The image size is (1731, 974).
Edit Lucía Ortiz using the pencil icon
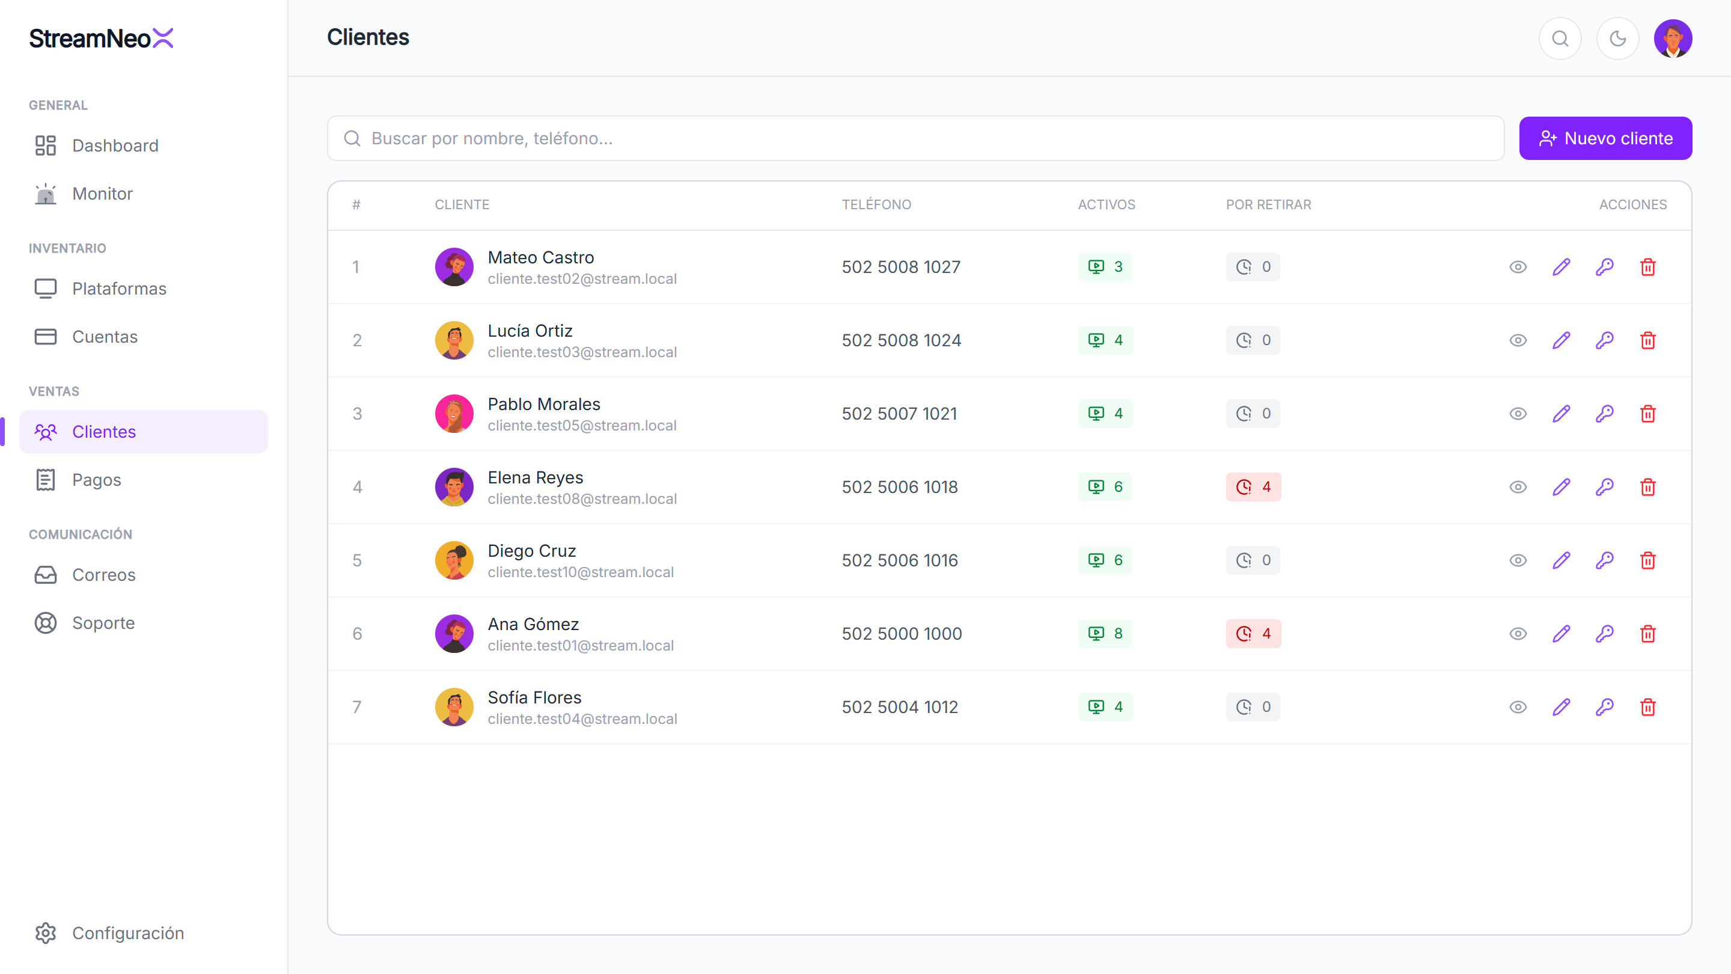[1561, 340]
